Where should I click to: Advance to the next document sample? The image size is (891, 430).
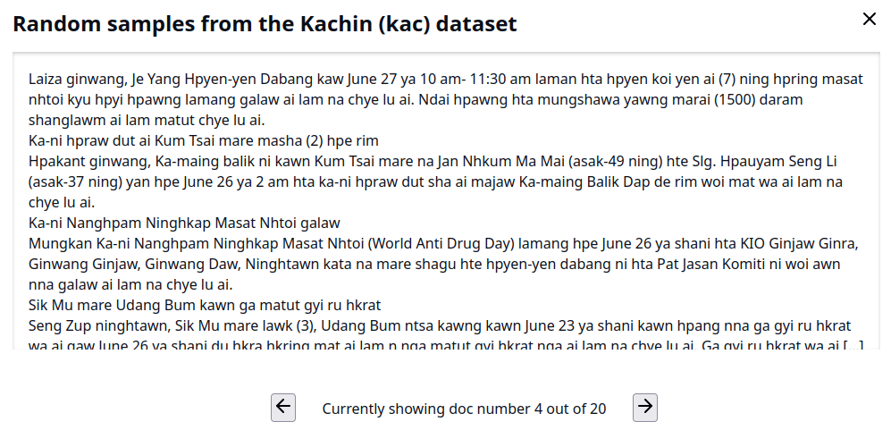click(x=644, y=408)
